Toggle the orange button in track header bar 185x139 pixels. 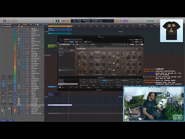[22, 27]
